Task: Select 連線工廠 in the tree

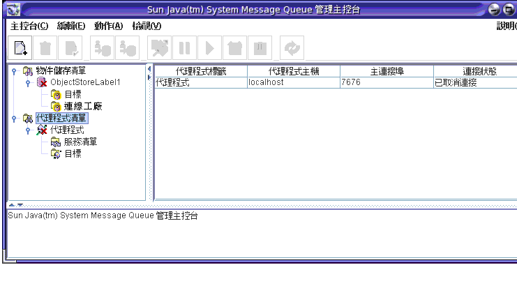Action: point(83,107)
